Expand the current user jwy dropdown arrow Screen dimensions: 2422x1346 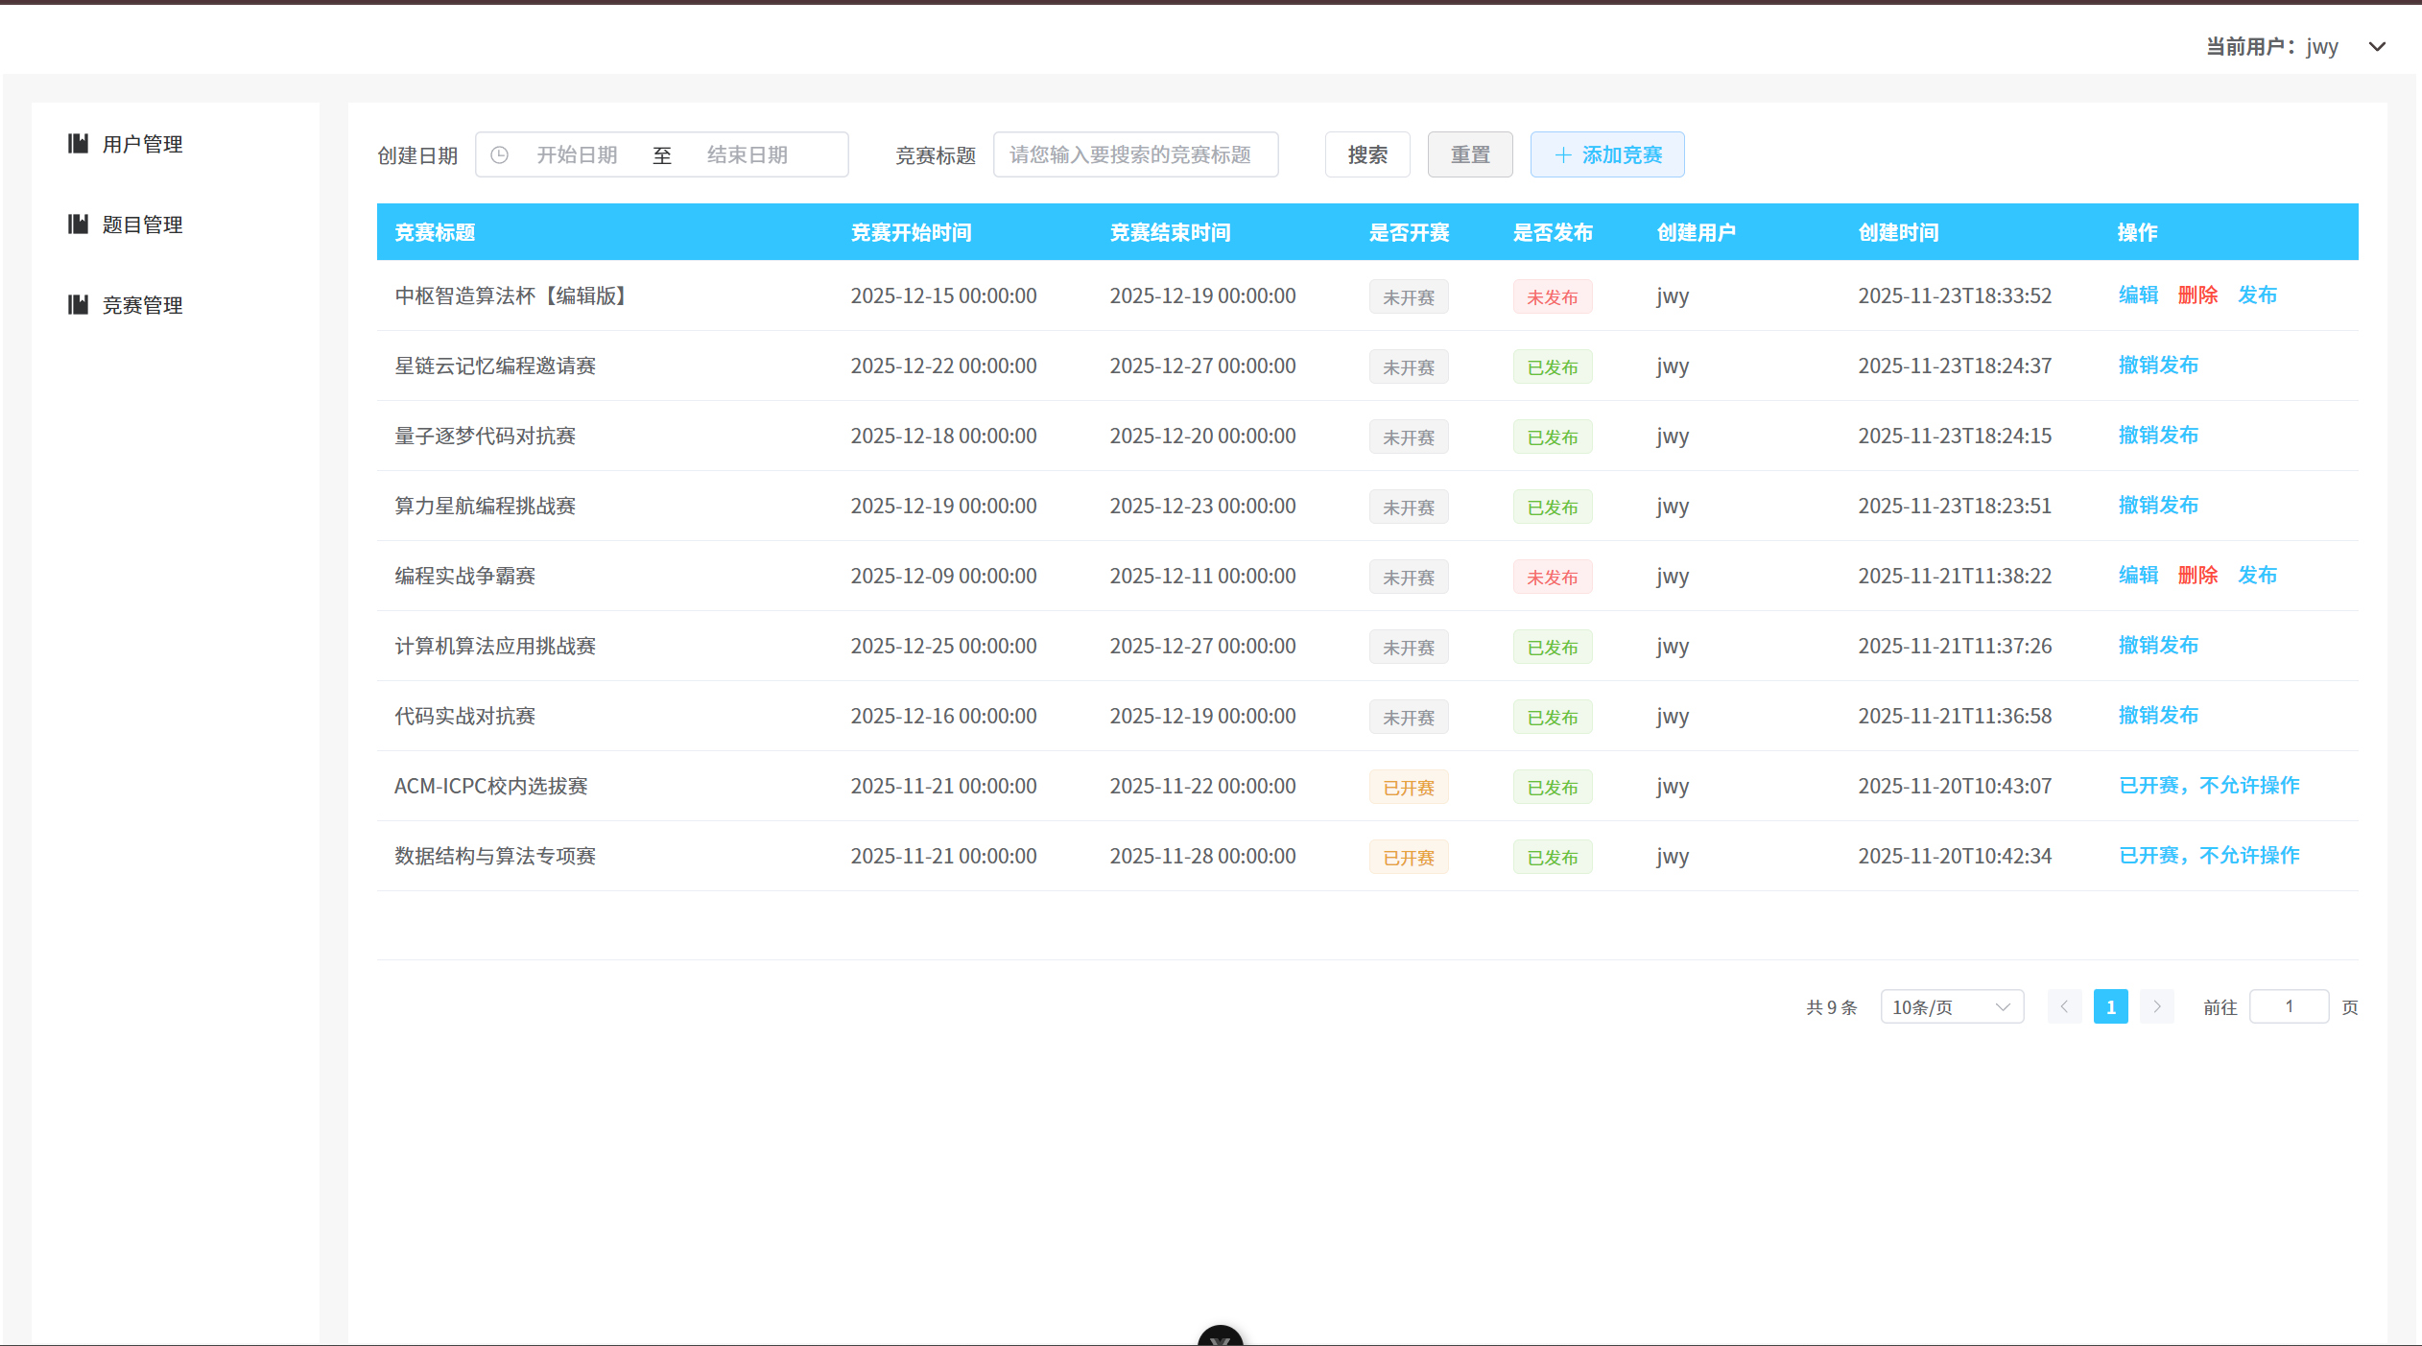2377,47
